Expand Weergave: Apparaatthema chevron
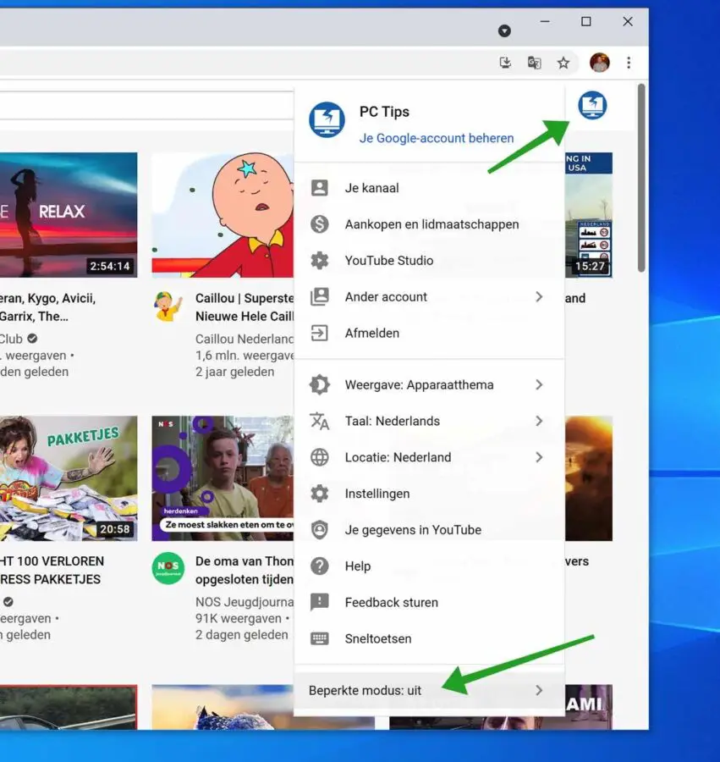 click(x=539, y=384)
